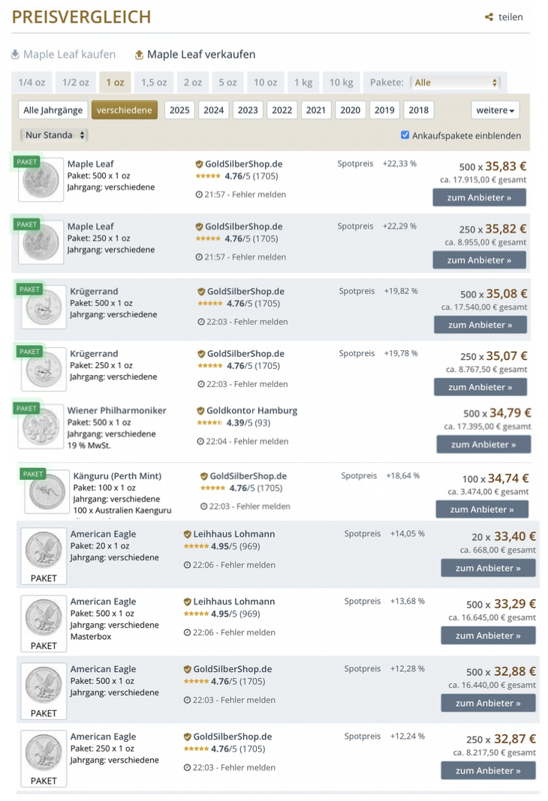This screenshot has width=548, height=801.
Task: Open the Nur Standard filter dropdown
Action: click(55, 135)
